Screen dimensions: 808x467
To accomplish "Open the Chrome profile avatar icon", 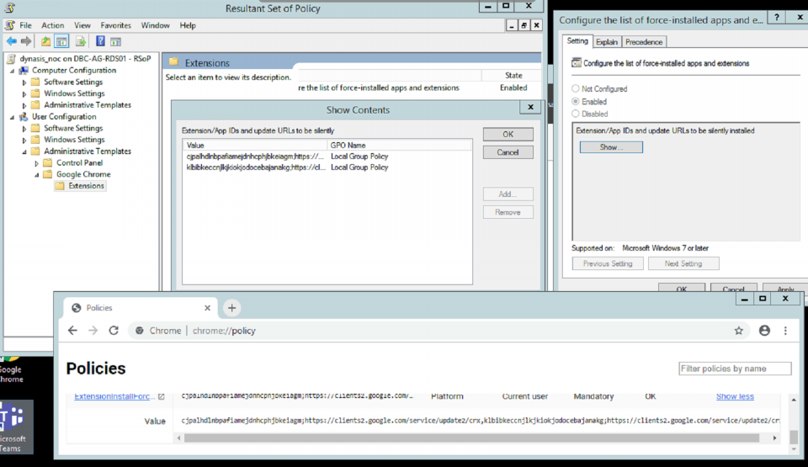I will (764, 331).
